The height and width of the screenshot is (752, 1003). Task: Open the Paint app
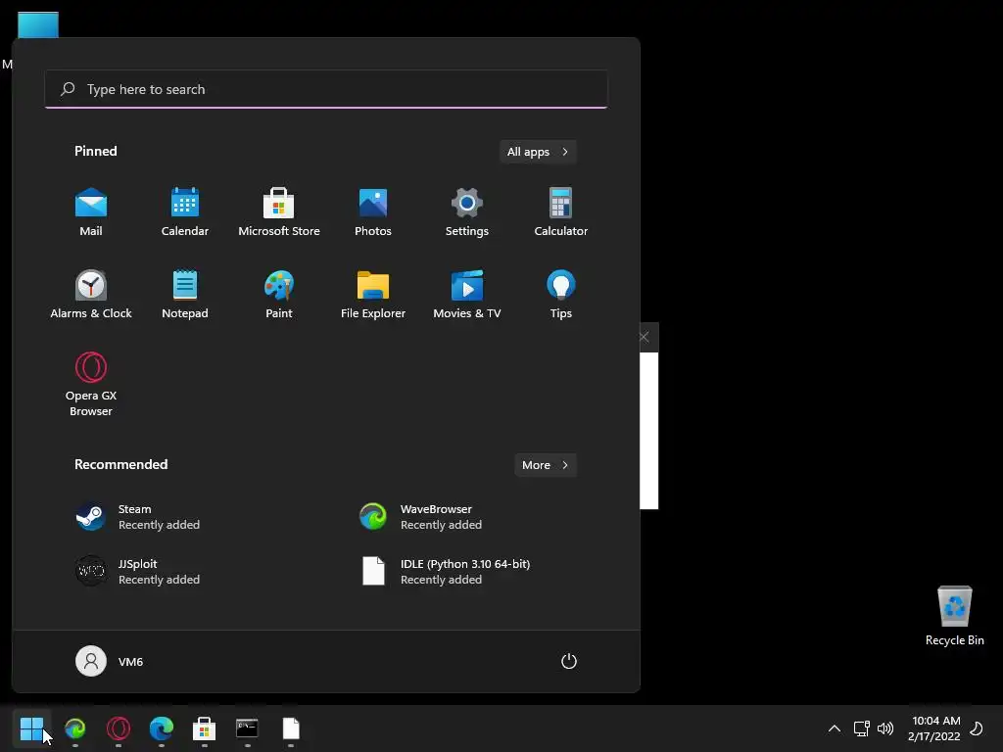279,294
